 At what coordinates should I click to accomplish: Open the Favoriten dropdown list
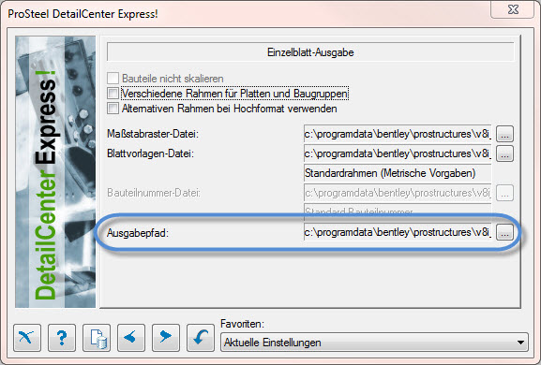pyautogui.click(x=374, y=343)
